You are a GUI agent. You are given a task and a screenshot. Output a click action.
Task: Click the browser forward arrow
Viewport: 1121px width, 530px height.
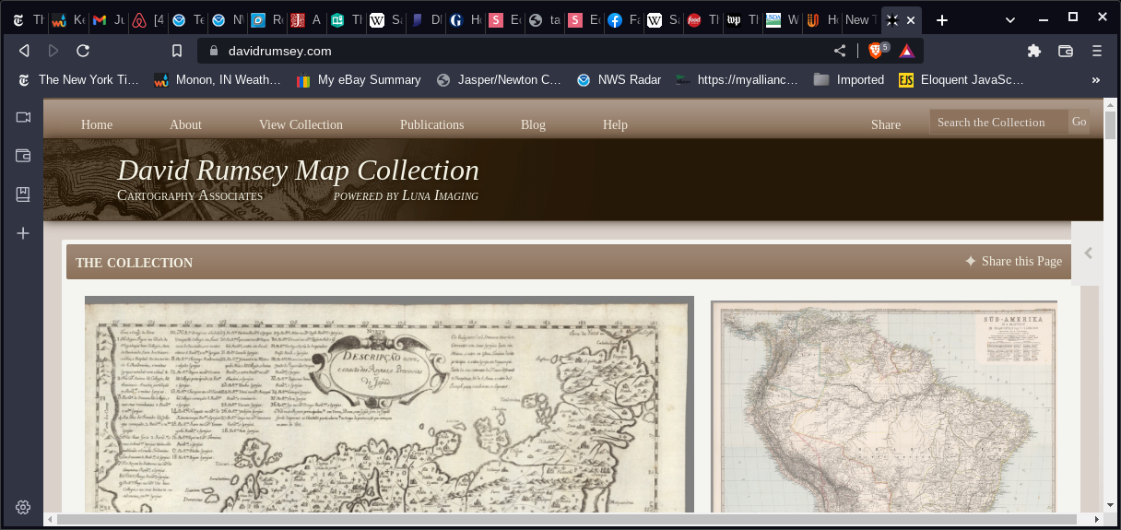[53, 51]
